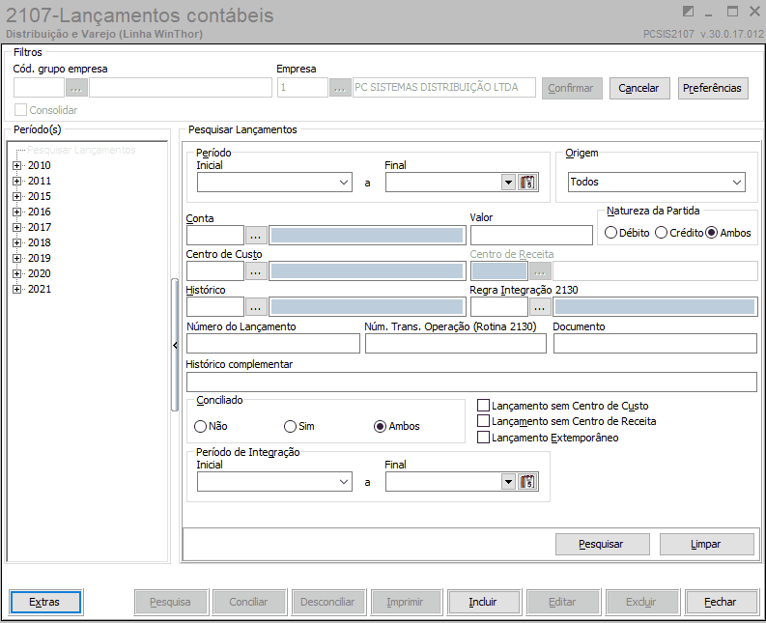Open Período de Integração Inicial dropdown
Screen dimensions: 766x623
point(344,482)
